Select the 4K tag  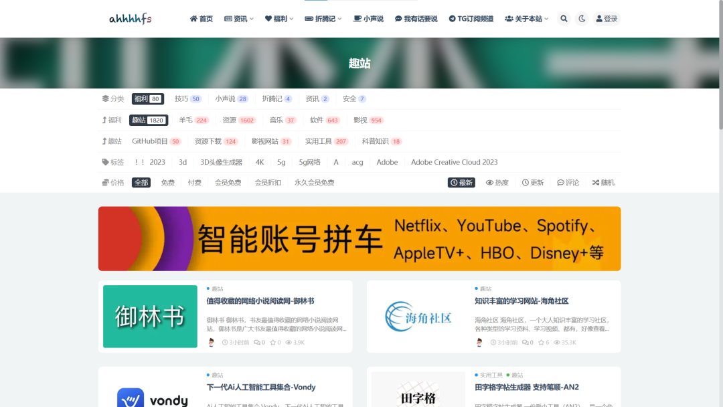[x=260, y=162]
